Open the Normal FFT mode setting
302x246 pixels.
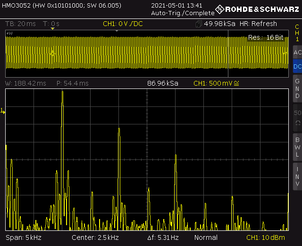coord(206,237)
